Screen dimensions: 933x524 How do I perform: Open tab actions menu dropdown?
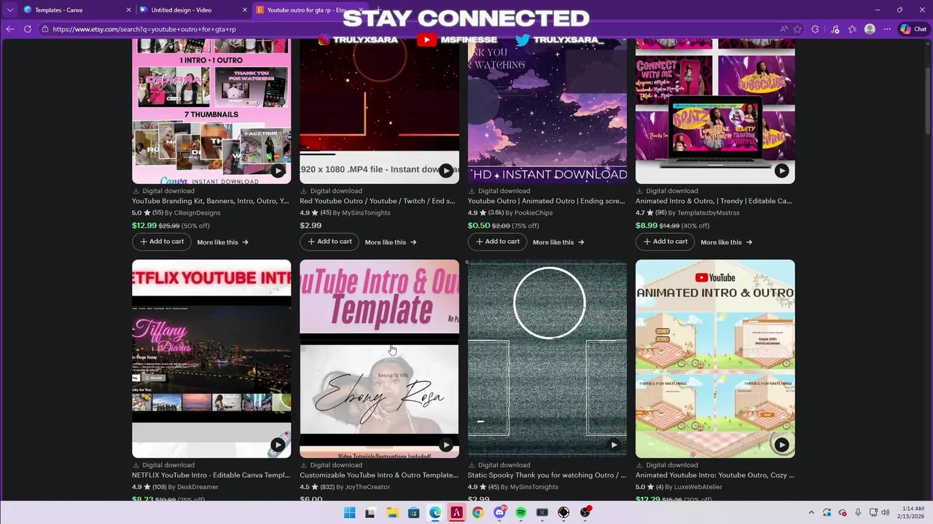(x=9, y=10)
